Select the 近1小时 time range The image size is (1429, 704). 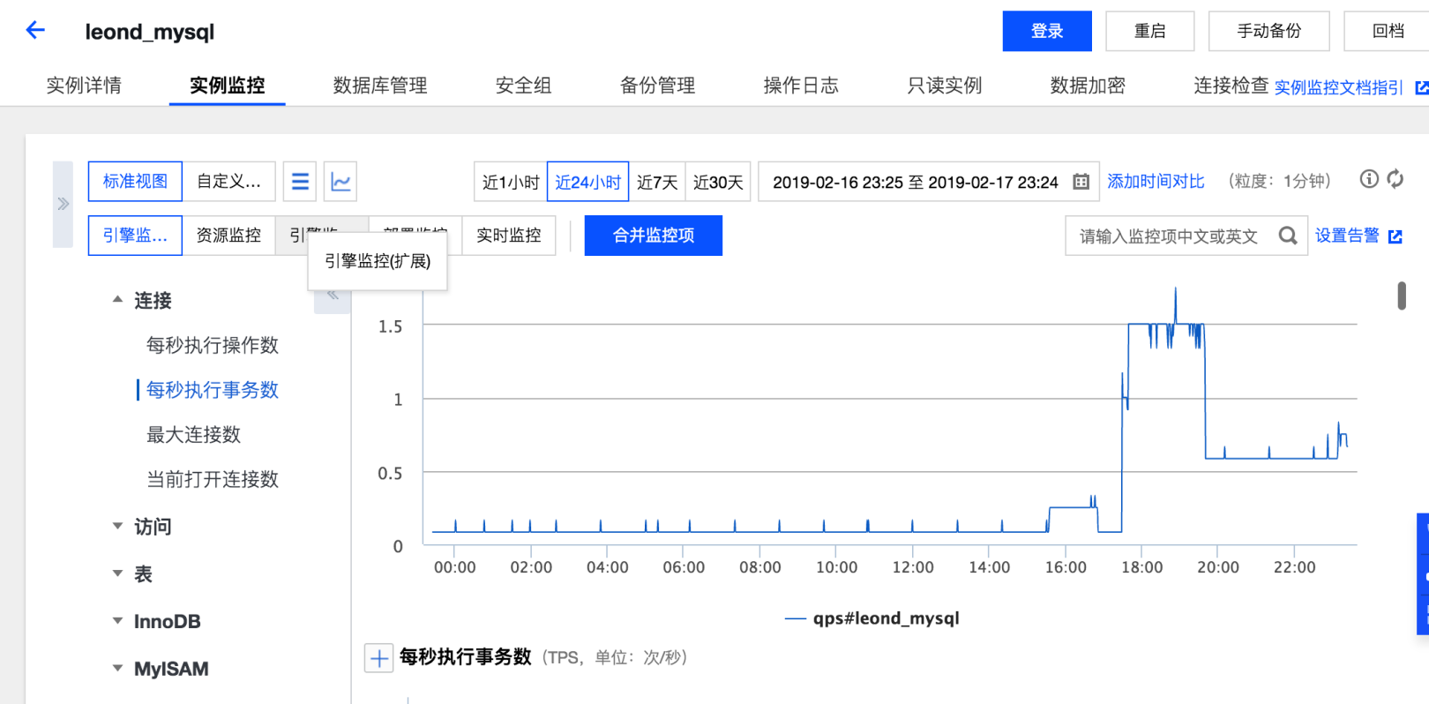point(511,182)
